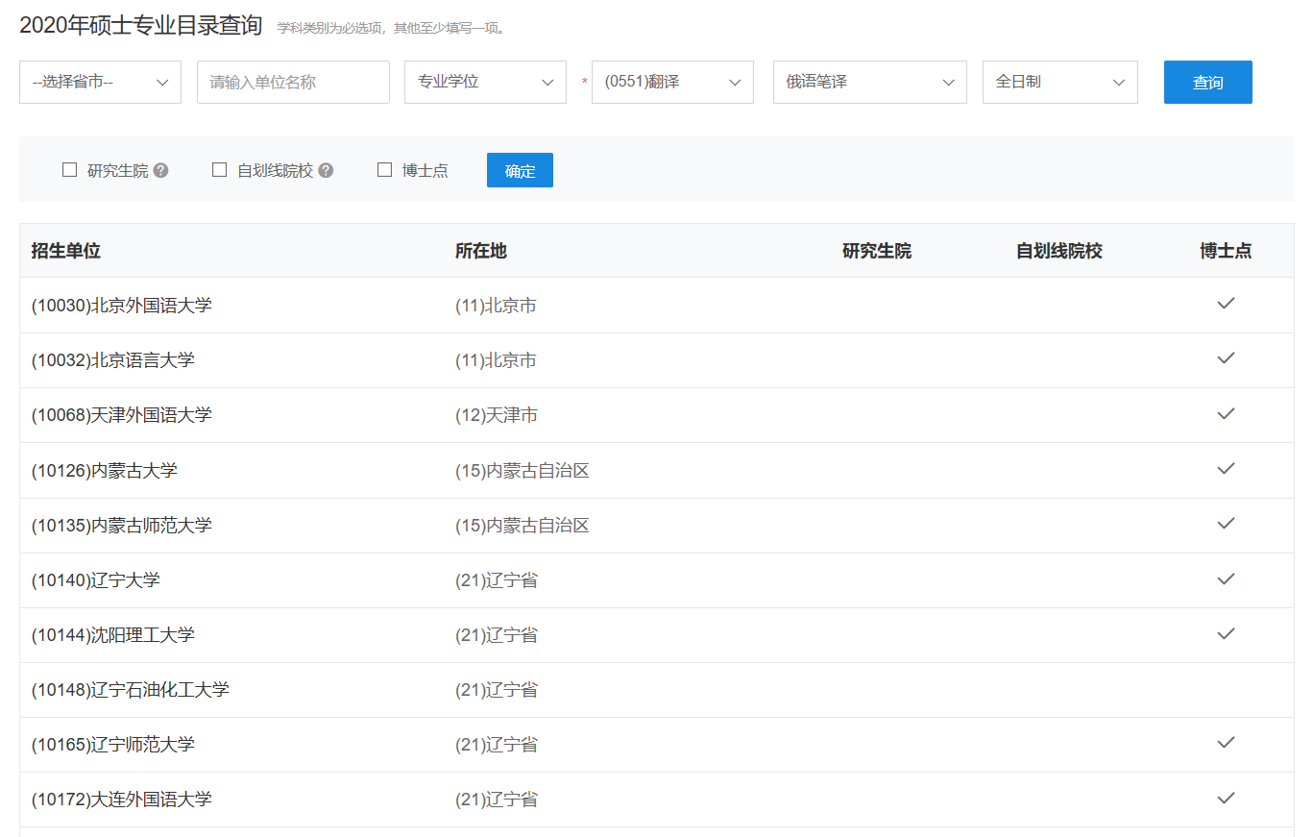Click (15)内蒙古自治区 in 内蒙古师范大学 row
Image resolution: width=1313 pixels, height=837 pixels.
click(x=522, y=526)
